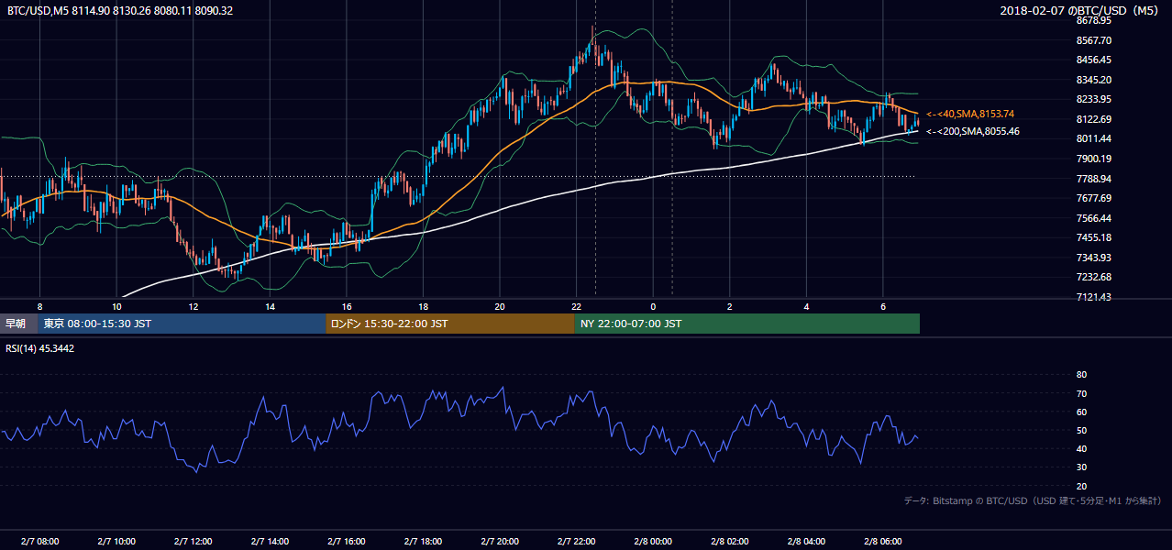
Task: Click the bottom time label 2/7 22:00
Action: pyautogui.click(x=577, y=541)
